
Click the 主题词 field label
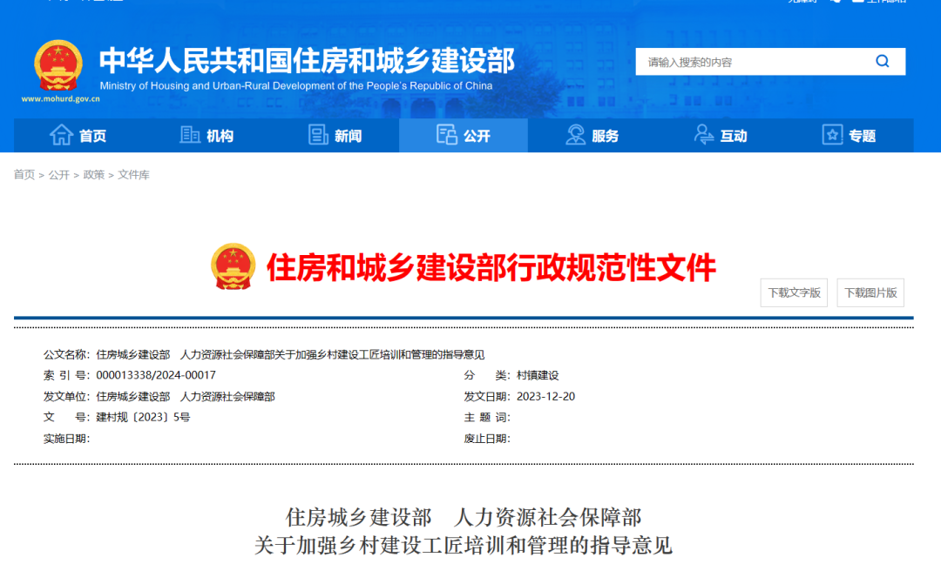click(x=487, y=417)
